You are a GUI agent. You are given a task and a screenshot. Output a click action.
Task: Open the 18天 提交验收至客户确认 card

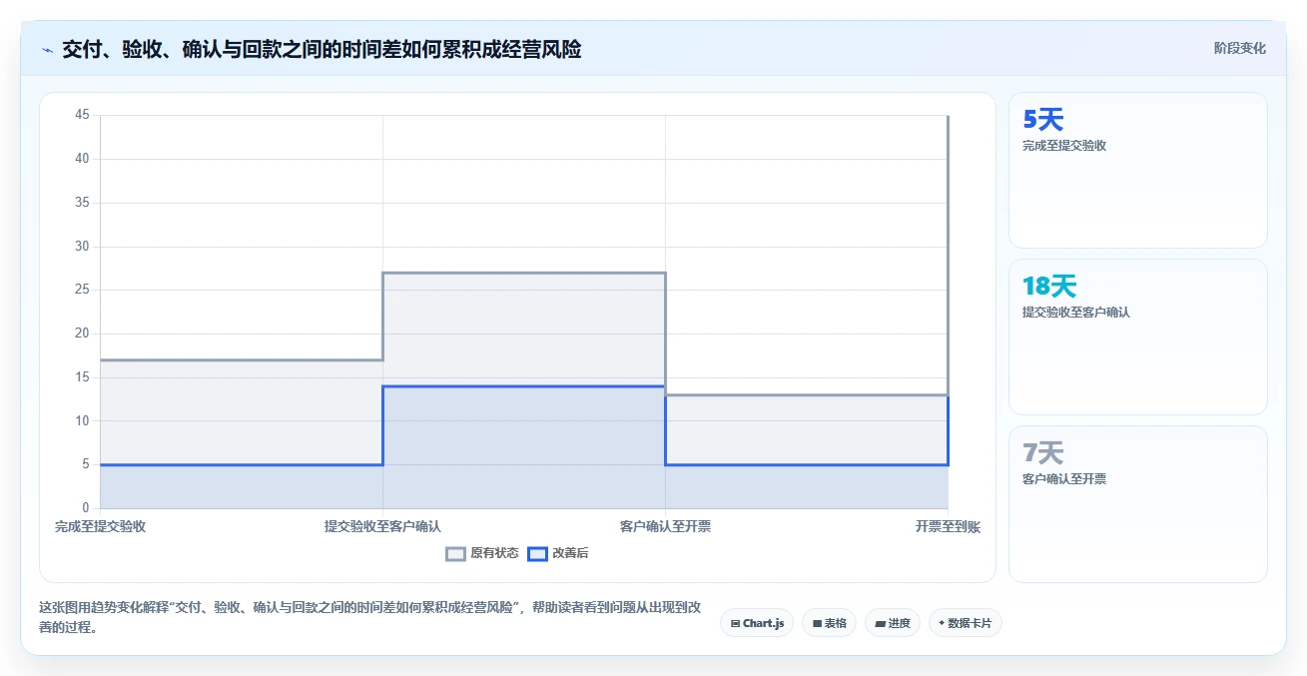[x=1138, y=337]
